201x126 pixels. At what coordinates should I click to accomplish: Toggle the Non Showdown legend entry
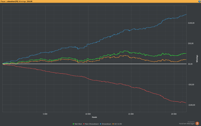click(x=91, y=124)
